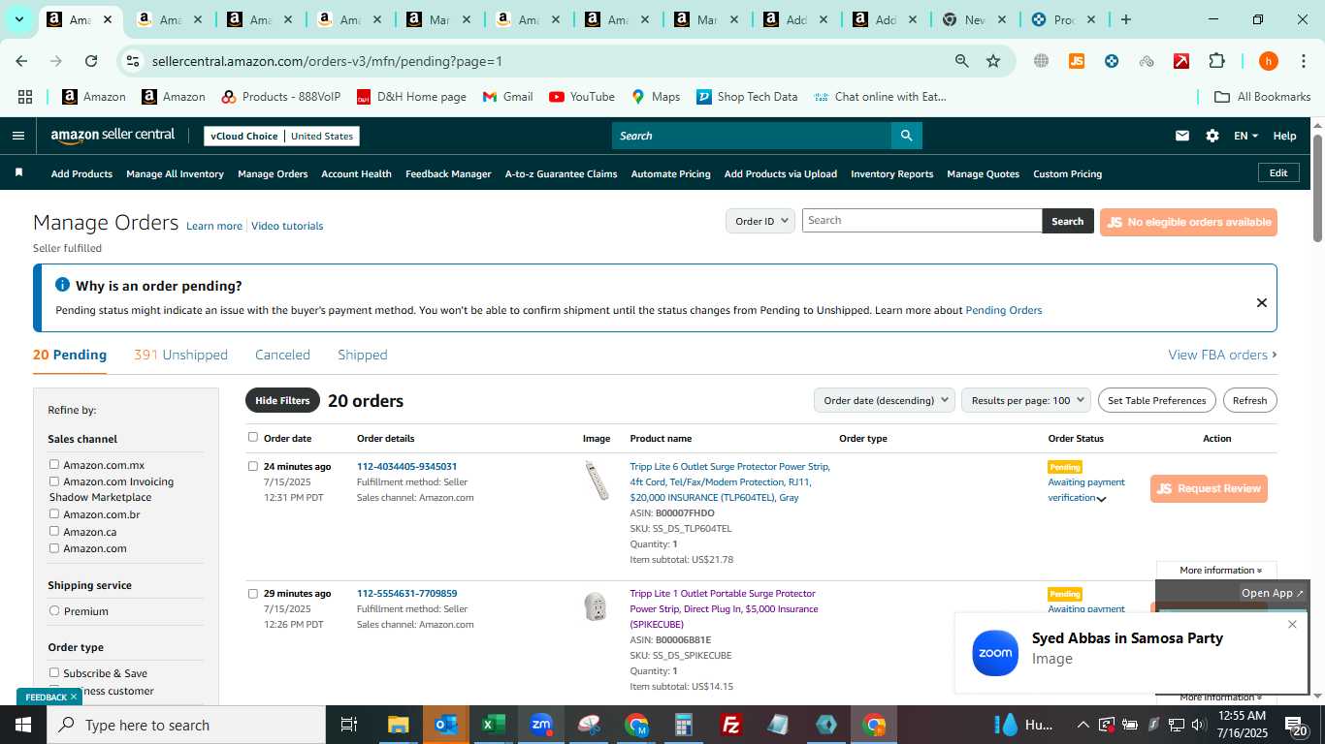Image resolution: width=1325 pixels, height=744 pixels.
Task: Open YouTube bookmark
Action: point(582,97)
